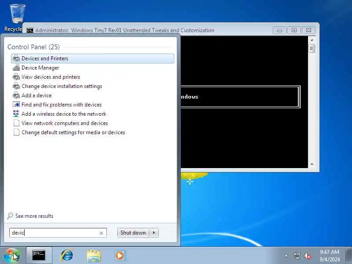Open the command prompt taskbar button
This screenshot has width=352, height=264.
click(x=39, y=255)
